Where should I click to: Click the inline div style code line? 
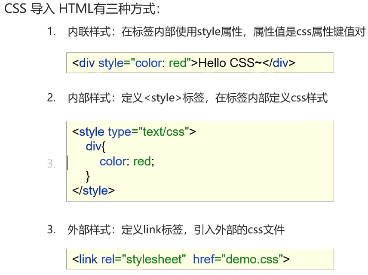click(x=184, y=63)
